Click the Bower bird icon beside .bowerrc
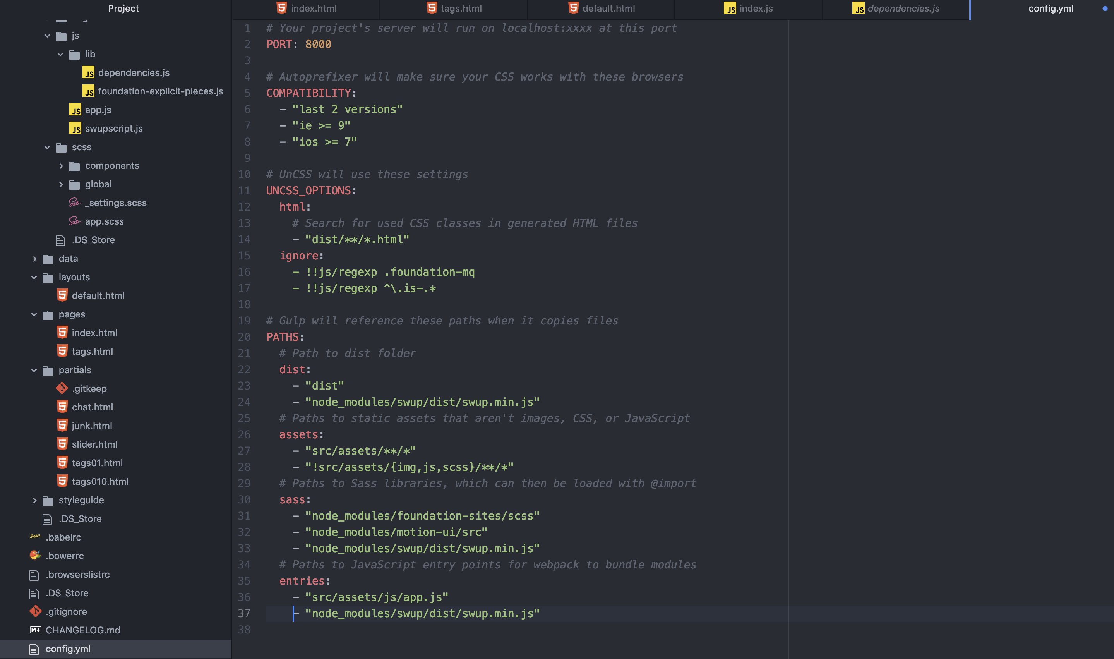1114x659 pixels. tap(35, 556)
